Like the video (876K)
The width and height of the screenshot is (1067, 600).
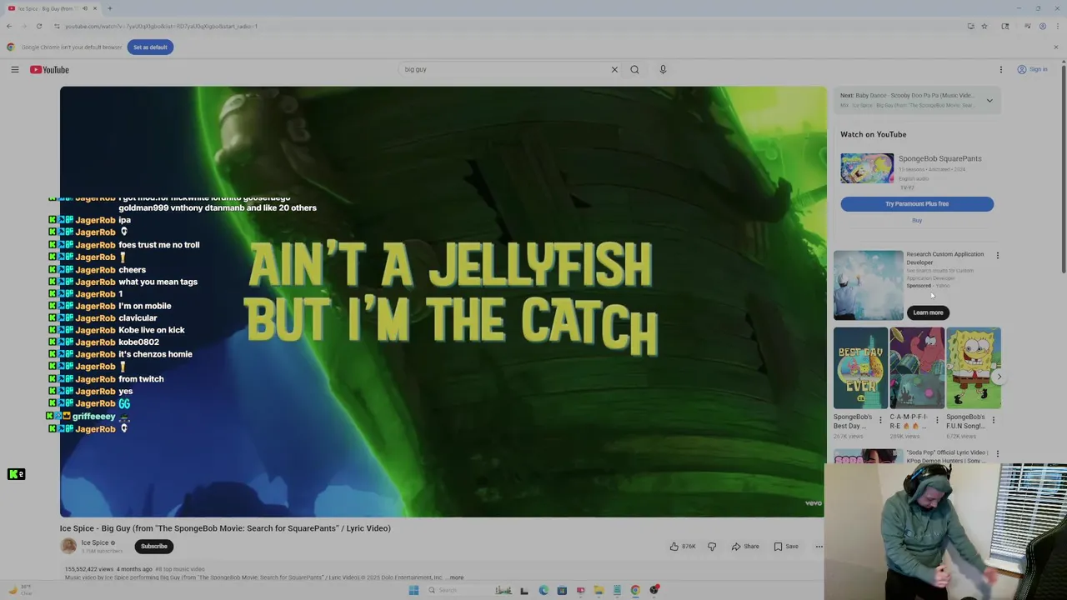click(x=682, y=547)
